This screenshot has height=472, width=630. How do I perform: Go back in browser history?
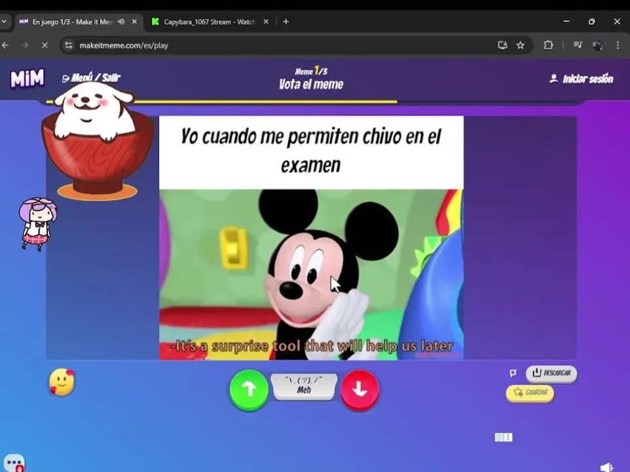[x=5, y=45]
